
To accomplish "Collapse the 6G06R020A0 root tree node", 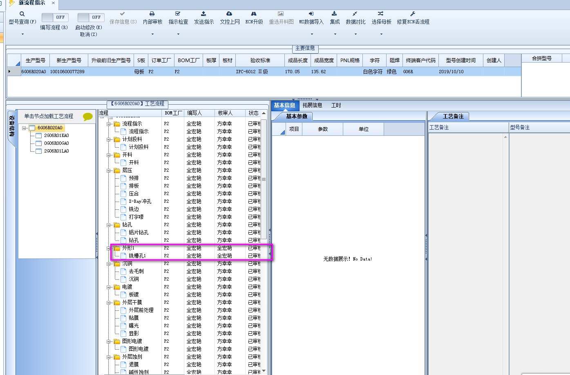I will [x=24, y=128].
